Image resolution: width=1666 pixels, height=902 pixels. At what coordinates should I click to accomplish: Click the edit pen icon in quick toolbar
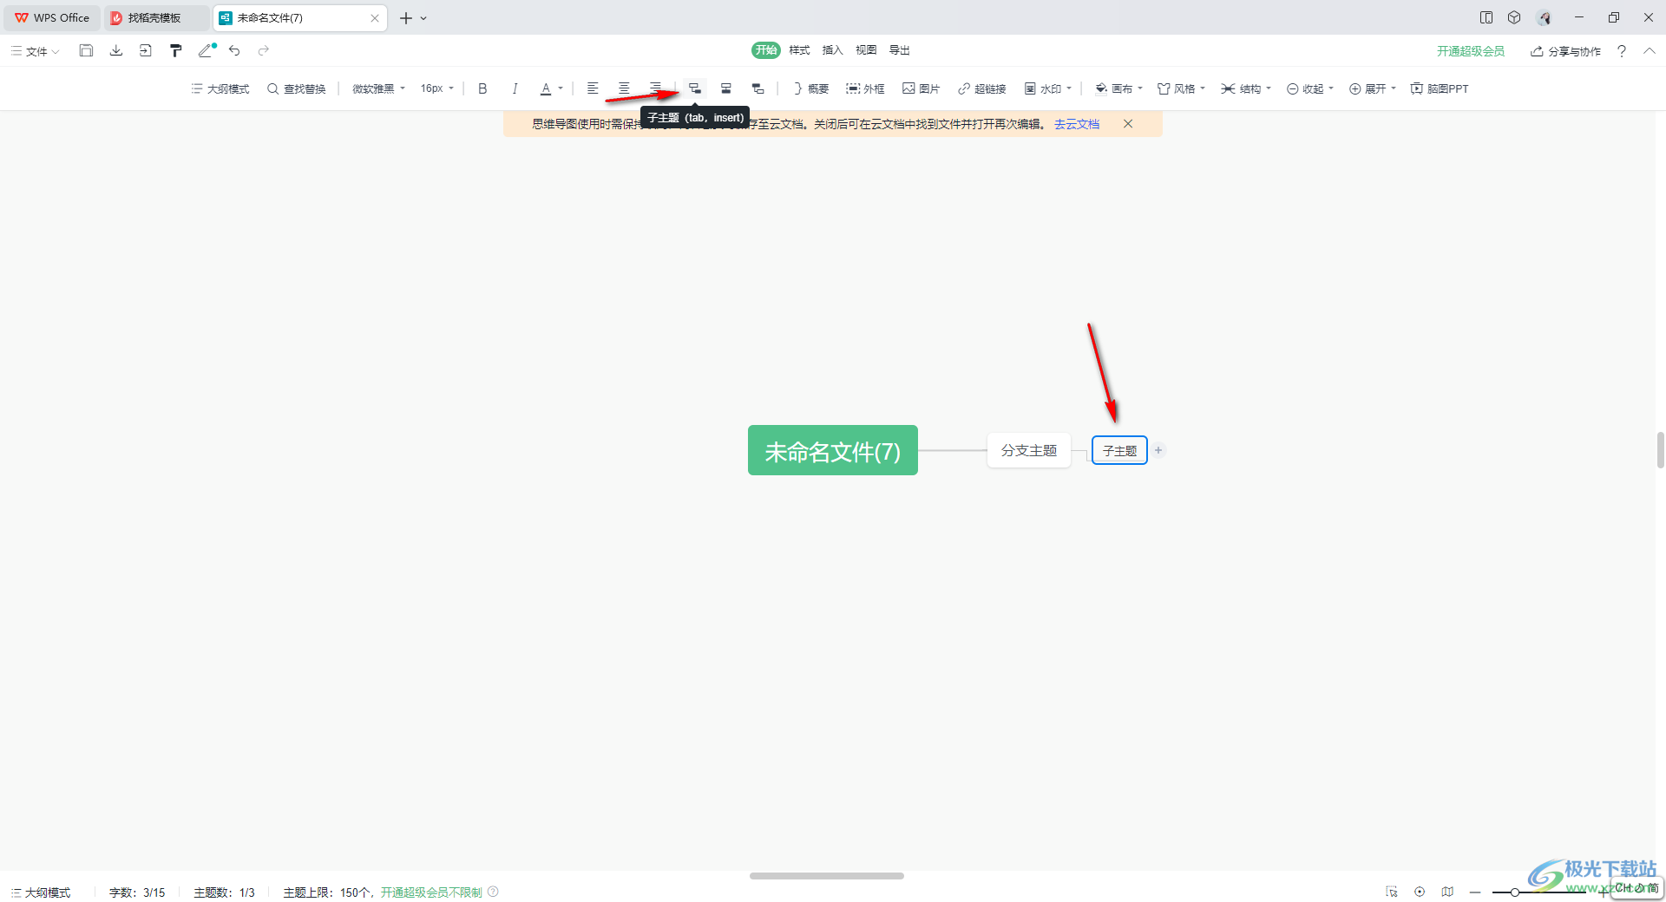[x=207, y=50]
